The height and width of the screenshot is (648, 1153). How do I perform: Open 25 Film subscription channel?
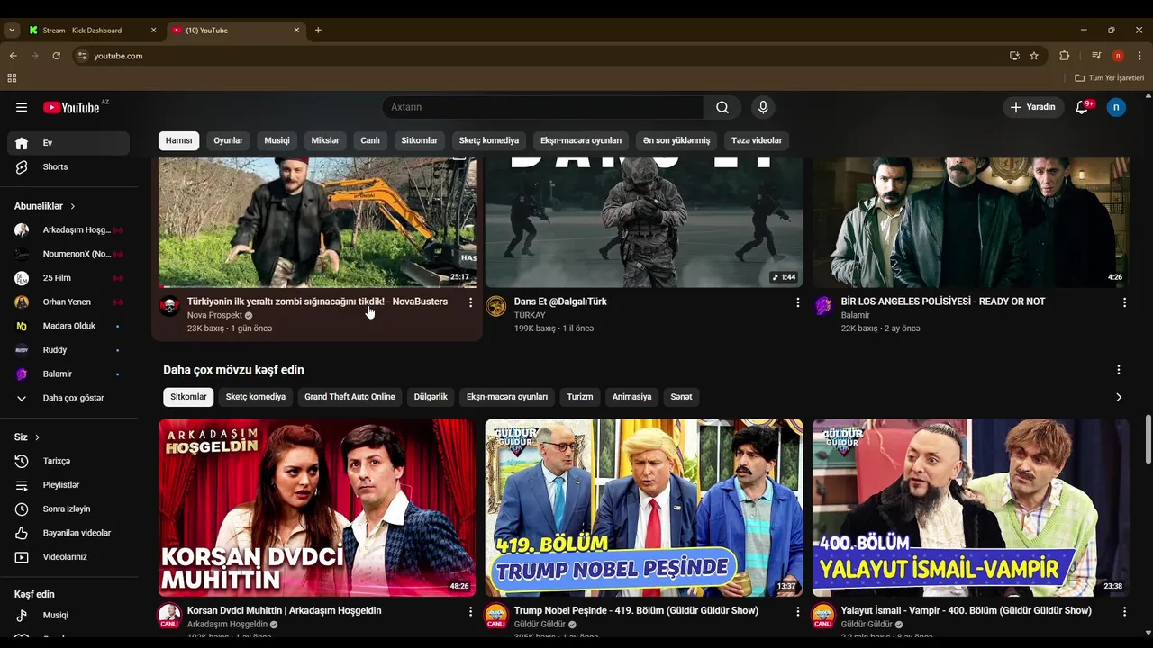[x=68, y=278]
